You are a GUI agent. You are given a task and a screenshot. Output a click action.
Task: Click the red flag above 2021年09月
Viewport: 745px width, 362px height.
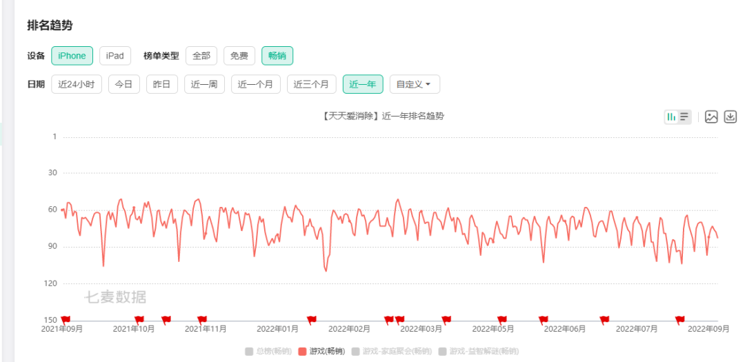pyautogui.click(x=66, y=319)
